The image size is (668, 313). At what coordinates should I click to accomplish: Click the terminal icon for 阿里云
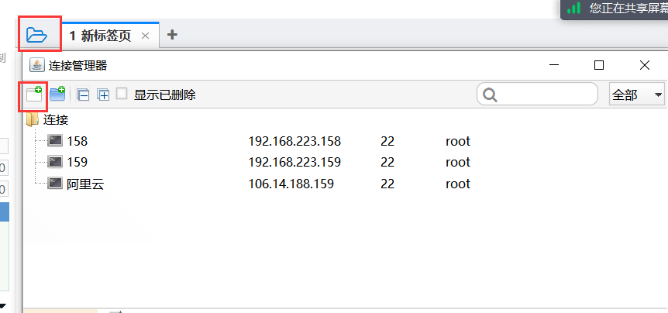55,184
